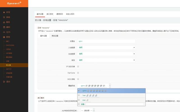Open the 主机名 submenu item
This screenshot has width=180, height=112.
(x=8, y=49)
